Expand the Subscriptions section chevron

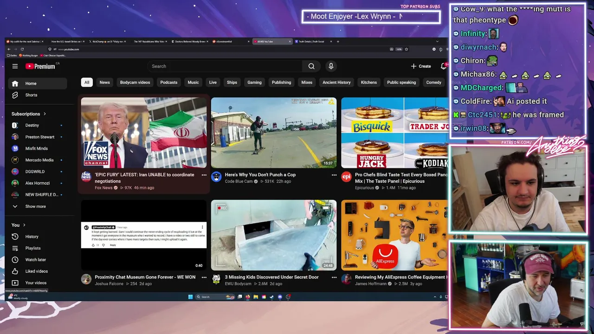(x=45, y=114)
